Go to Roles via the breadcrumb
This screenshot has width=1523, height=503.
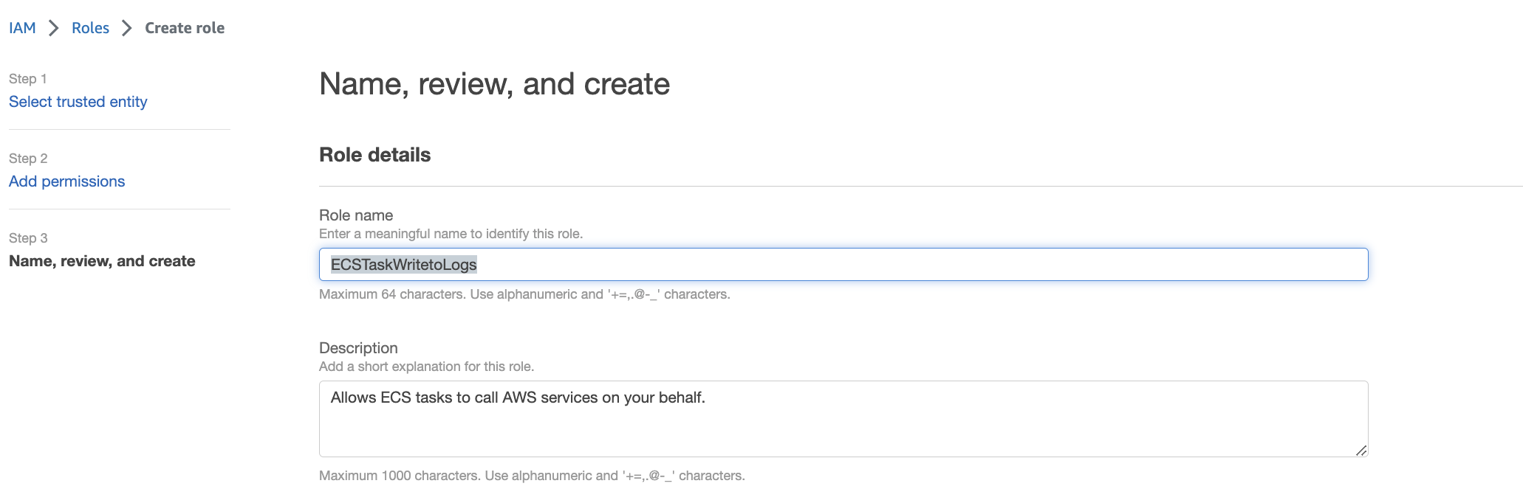pos(90,28)
